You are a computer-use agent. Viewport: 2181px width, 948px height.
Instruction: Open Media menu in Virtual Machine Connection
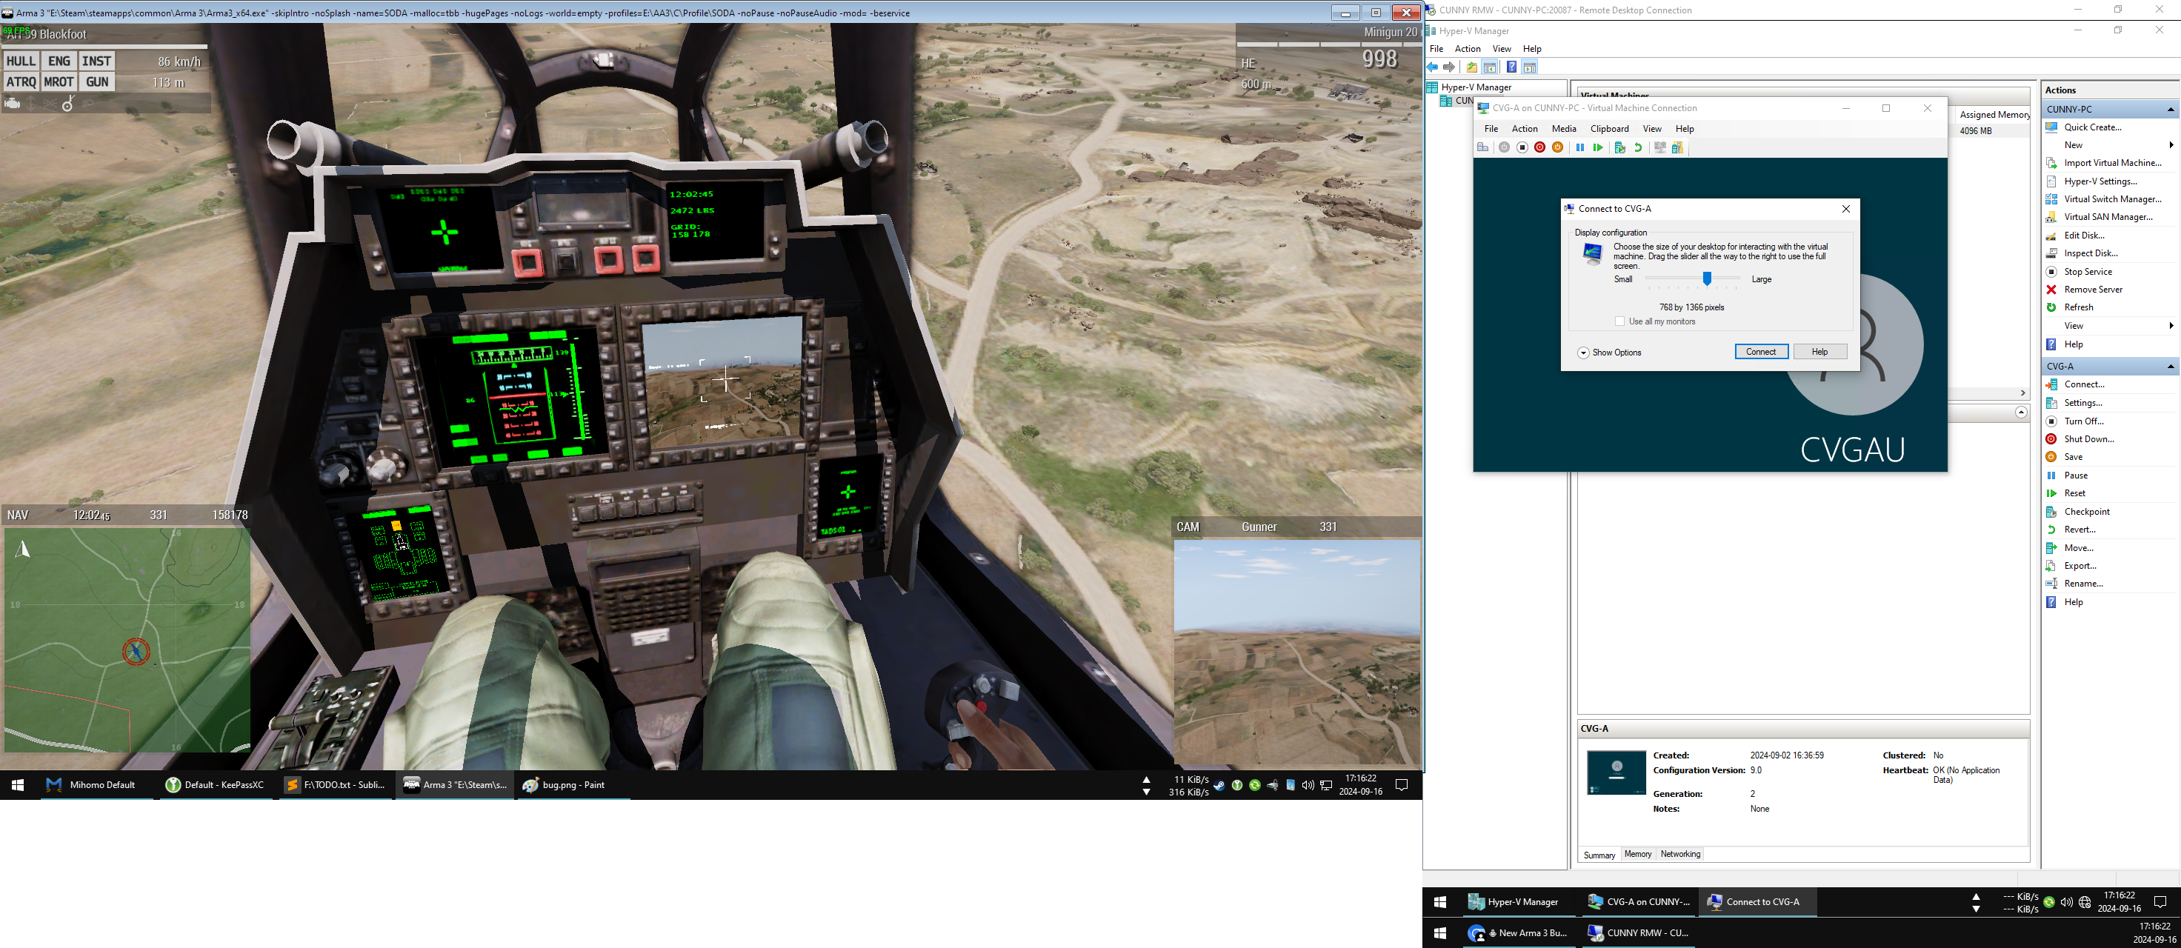click(1564, 129)
